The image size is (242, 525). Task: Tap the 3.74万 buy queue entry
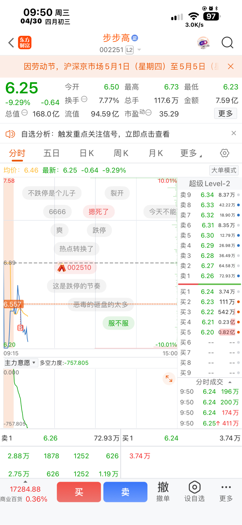coord(140,456)
